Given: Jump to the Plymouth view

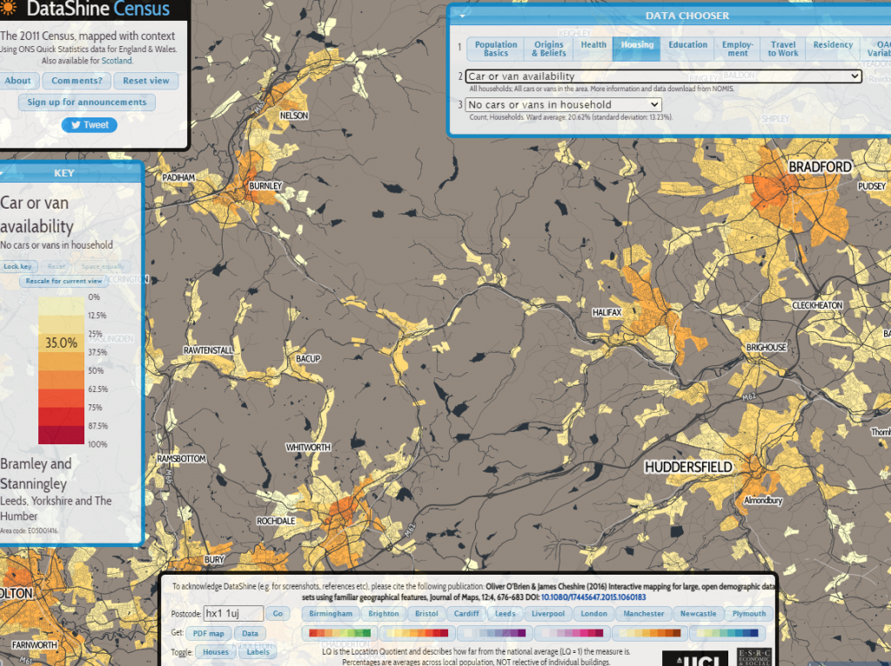Looking at the screenshot, I should pyautogui.click(x=749, y=614).
